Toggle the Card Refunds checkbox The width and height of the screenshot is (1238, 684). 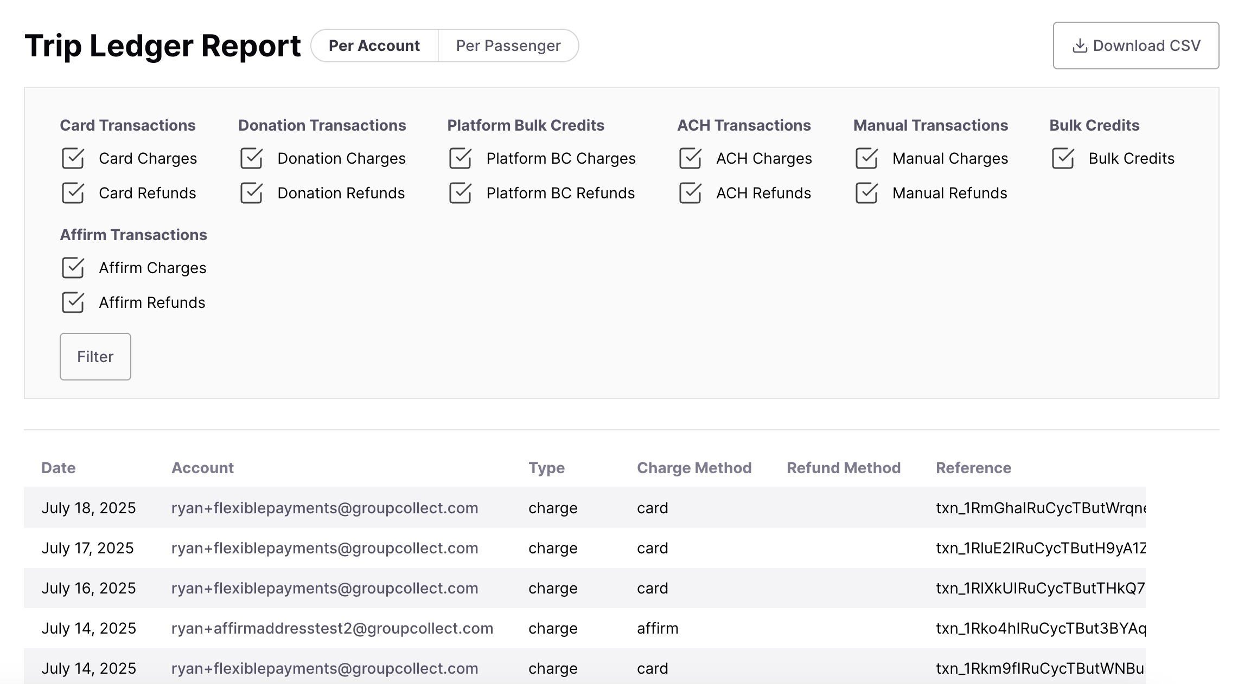coord(73,193)
